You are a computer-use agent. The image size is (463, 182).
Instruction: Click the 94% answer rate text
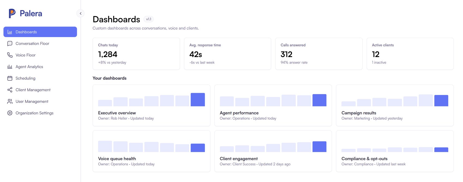[294, 62]
